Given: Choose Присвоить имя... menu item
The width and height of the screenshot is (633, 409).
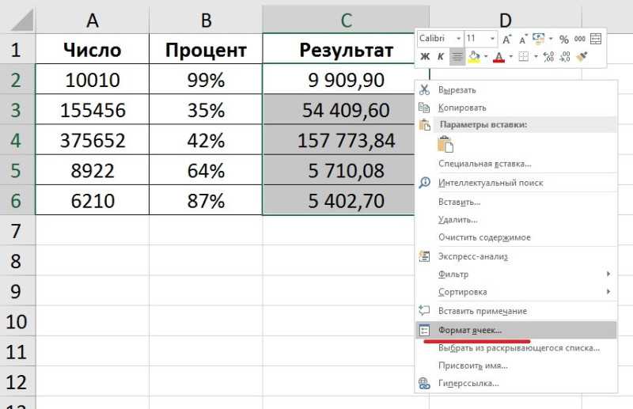Looking at the screenshot, I should [x=517, y=365].
